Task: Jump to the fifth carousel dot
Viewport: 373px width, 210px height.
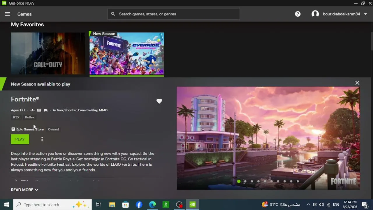Action: (x=265, y=181)
